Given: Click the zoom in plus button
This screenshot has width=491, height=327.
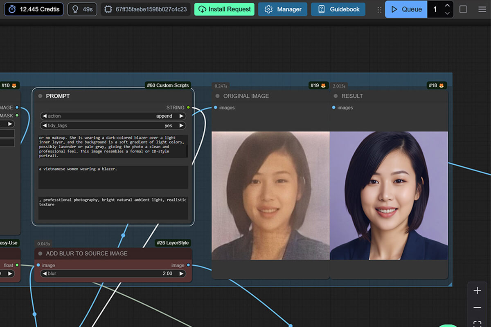Looking at the screenshot, I should (477, 291).
